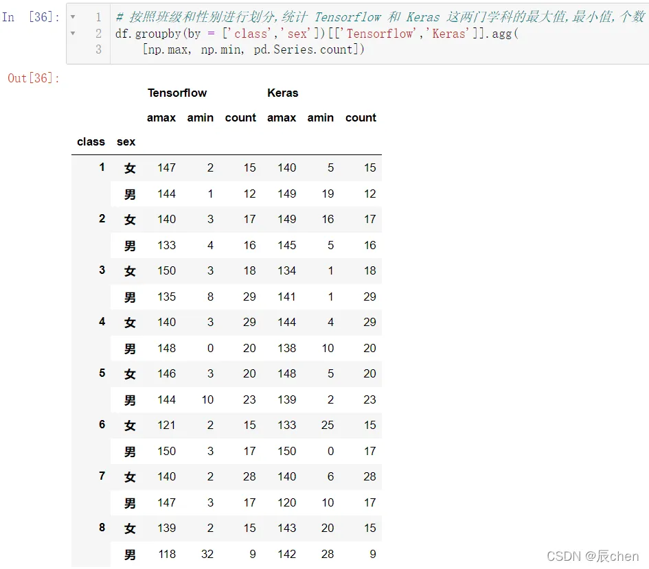Click Keras amin value 16

pyautogui.click(x=328, y=219)
